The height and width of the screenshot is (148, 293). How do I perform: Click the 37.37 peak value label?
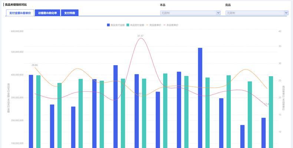pos(140,36)
